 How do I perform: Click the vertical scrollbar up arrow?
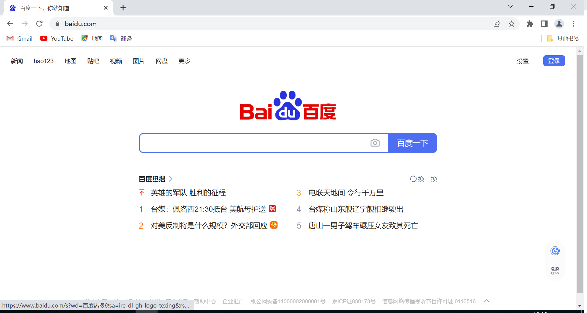[x=580, y=51]
